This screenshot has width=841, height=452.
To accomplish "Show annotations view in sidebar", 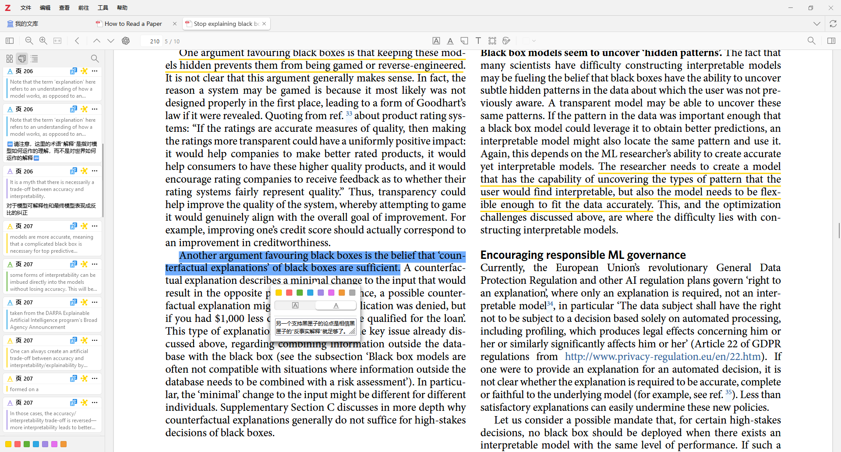I will [x=22, y=58].
